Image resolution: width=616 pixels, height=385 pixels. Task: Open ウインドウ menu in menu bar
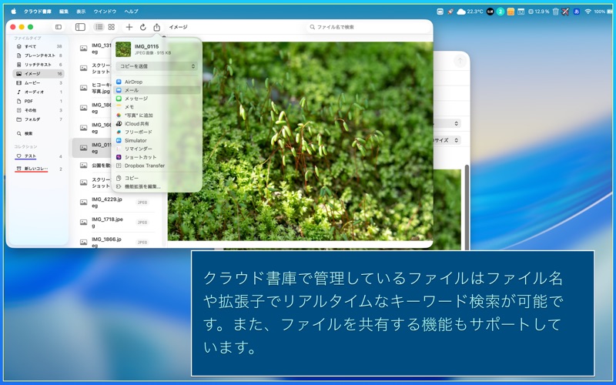(105, 12)
